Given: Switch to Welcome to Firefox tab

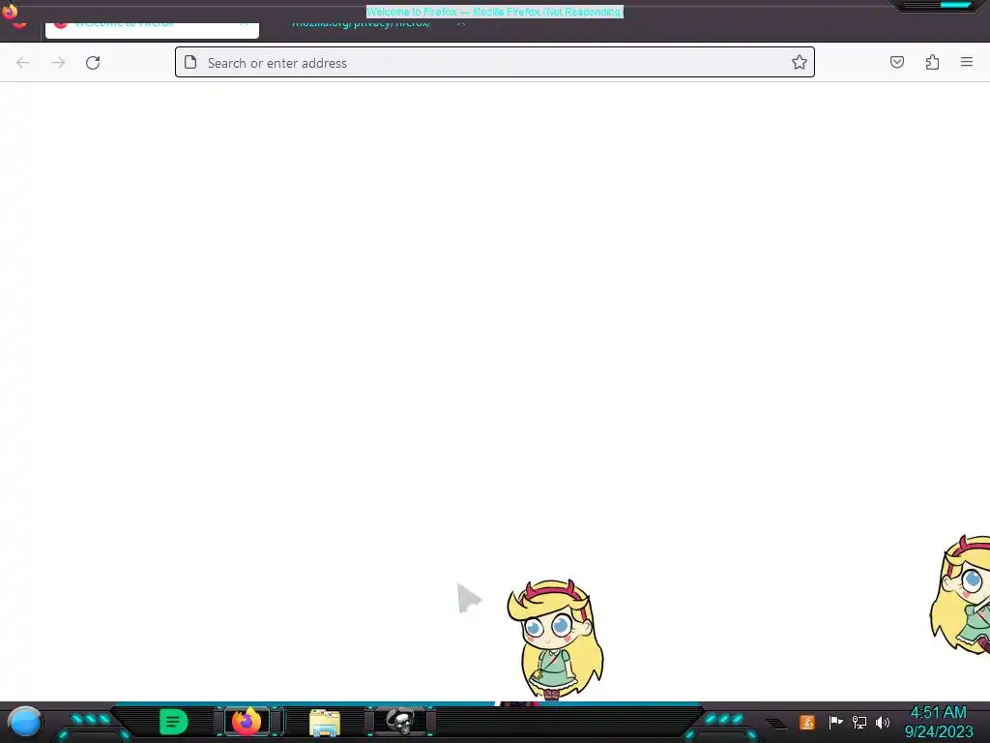Looking at the screenshot, I should point(152,30).
